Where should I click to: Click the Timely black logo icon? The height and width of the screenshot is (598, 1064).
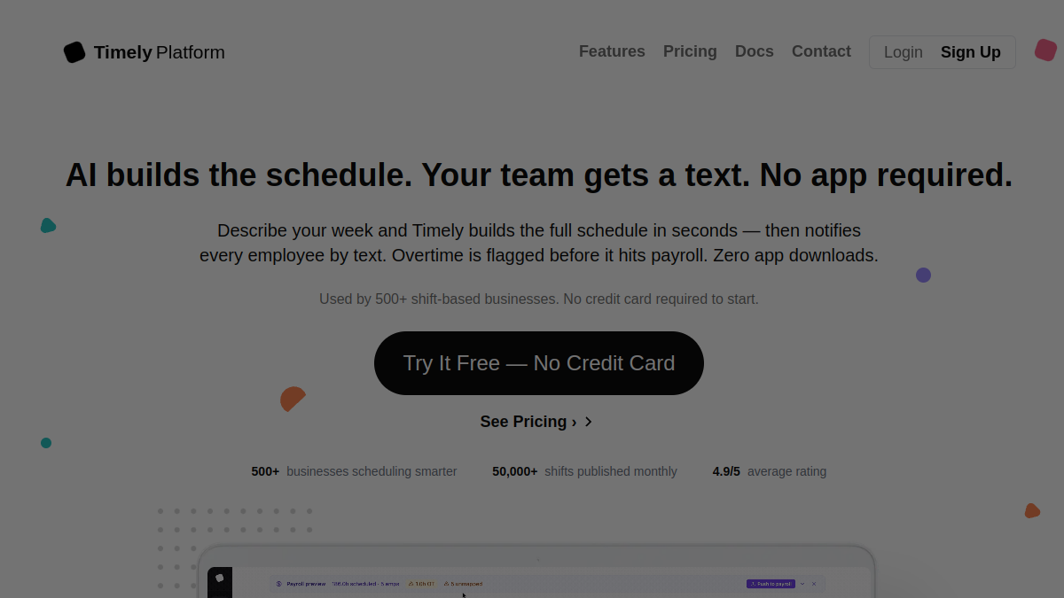pos(74,52)
